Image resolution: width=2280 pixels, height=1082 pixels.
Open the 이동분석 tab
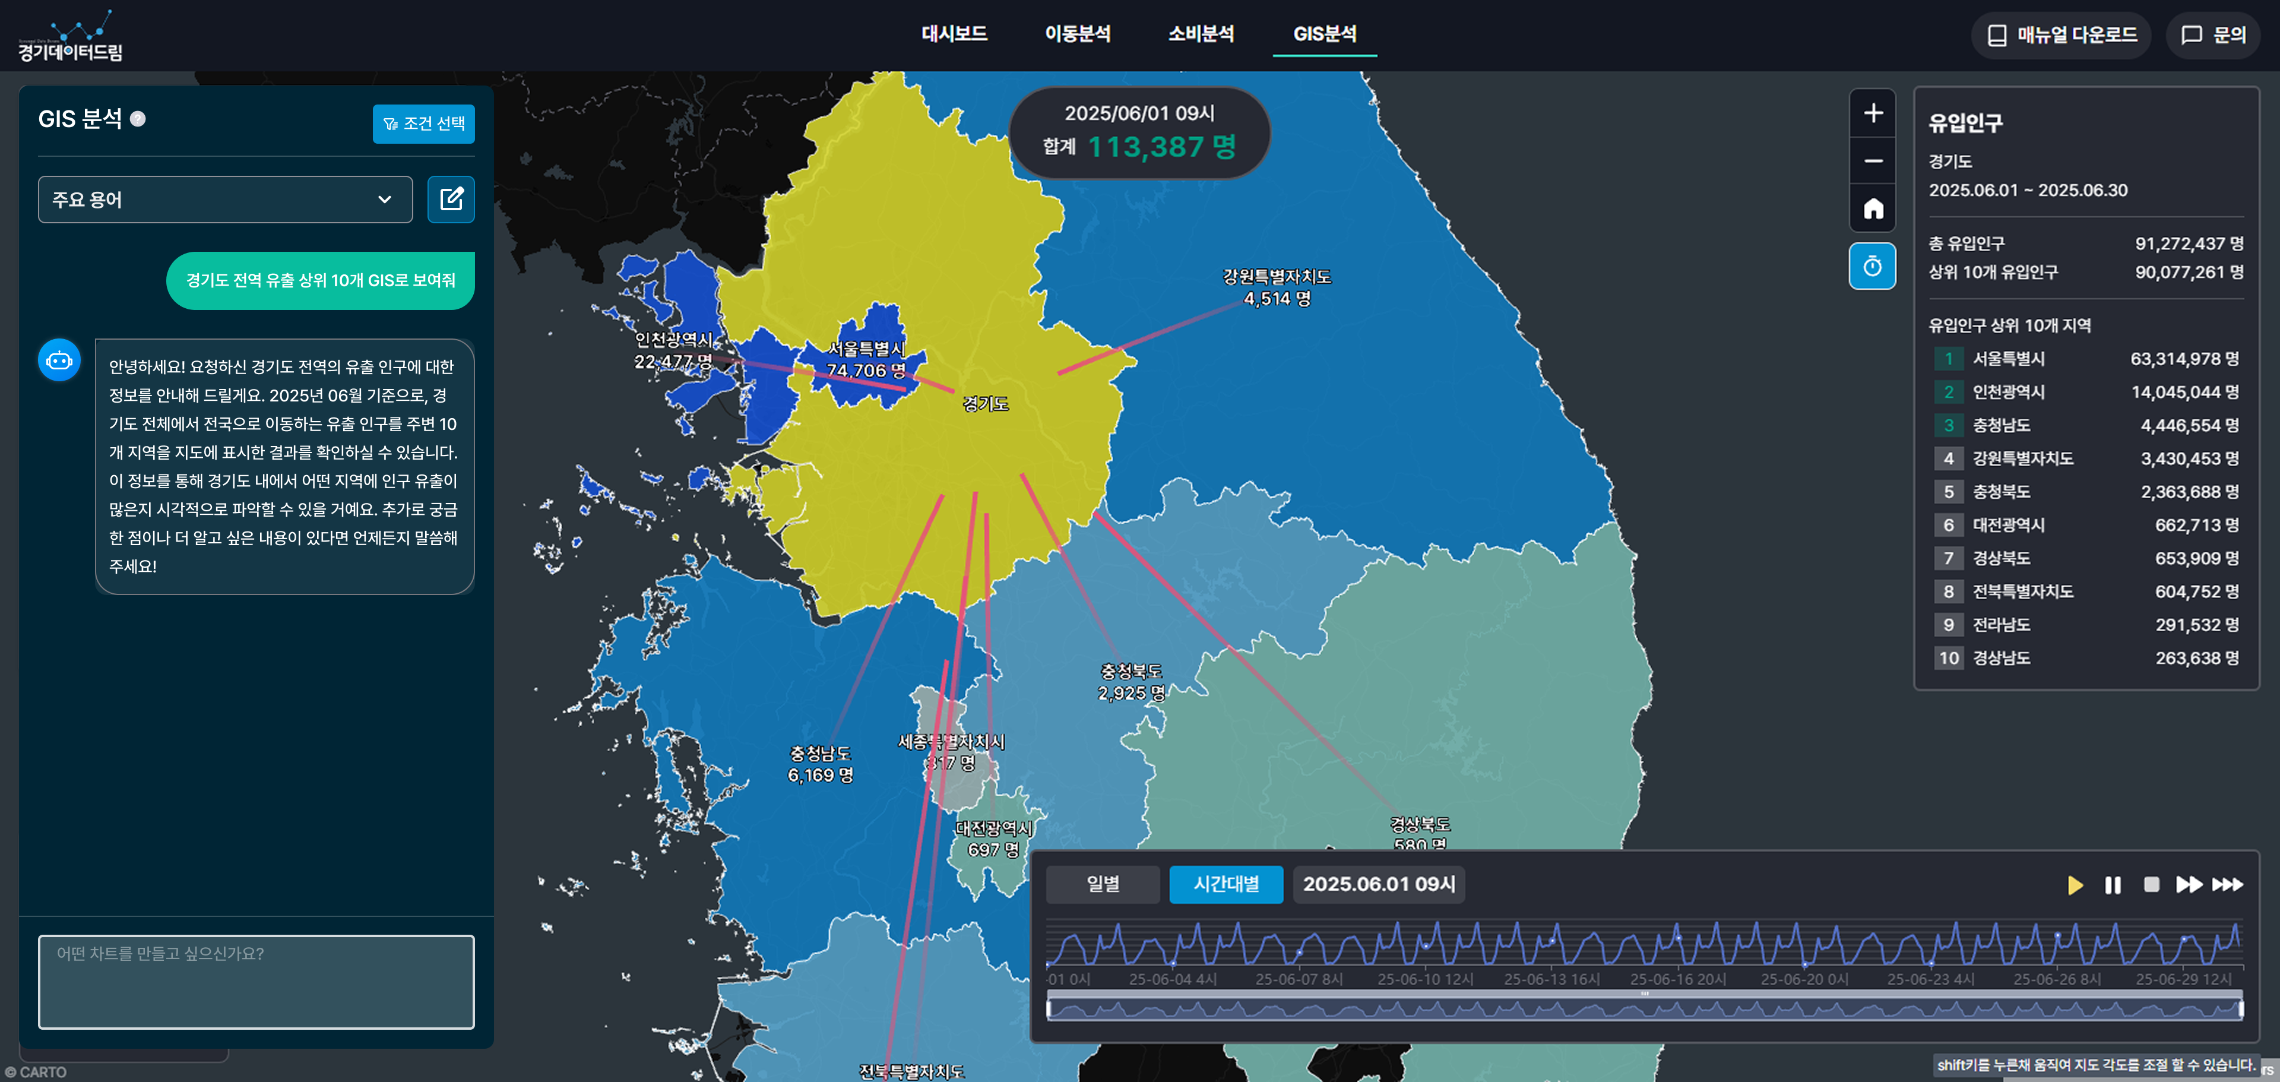tap(1077, 34)
